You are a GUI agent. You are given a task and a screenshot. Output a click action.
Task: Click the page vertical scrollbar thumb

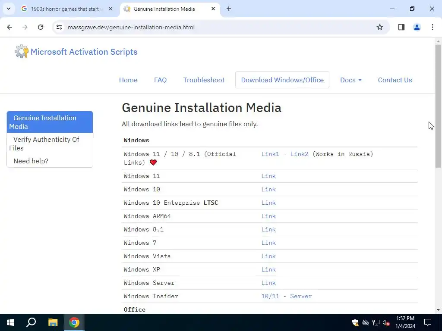[438, 106]
